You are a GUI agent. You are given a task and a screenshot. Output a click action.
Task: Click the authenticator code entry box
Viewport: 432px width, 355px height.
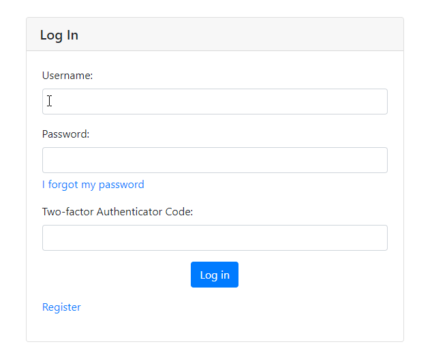[215, 238]
